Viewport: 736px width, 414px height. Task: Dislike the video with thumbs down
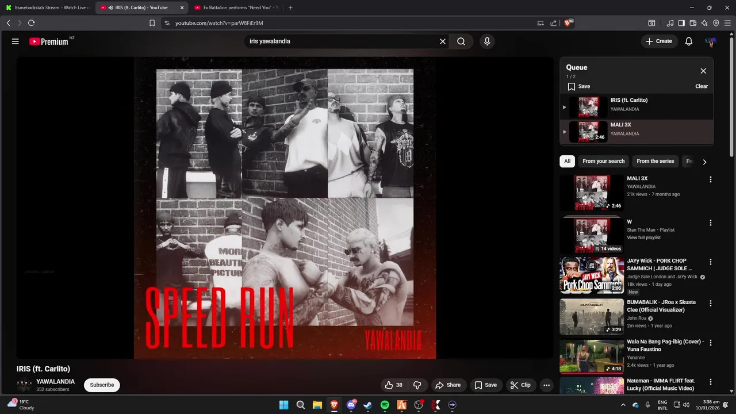pos(418,385)
